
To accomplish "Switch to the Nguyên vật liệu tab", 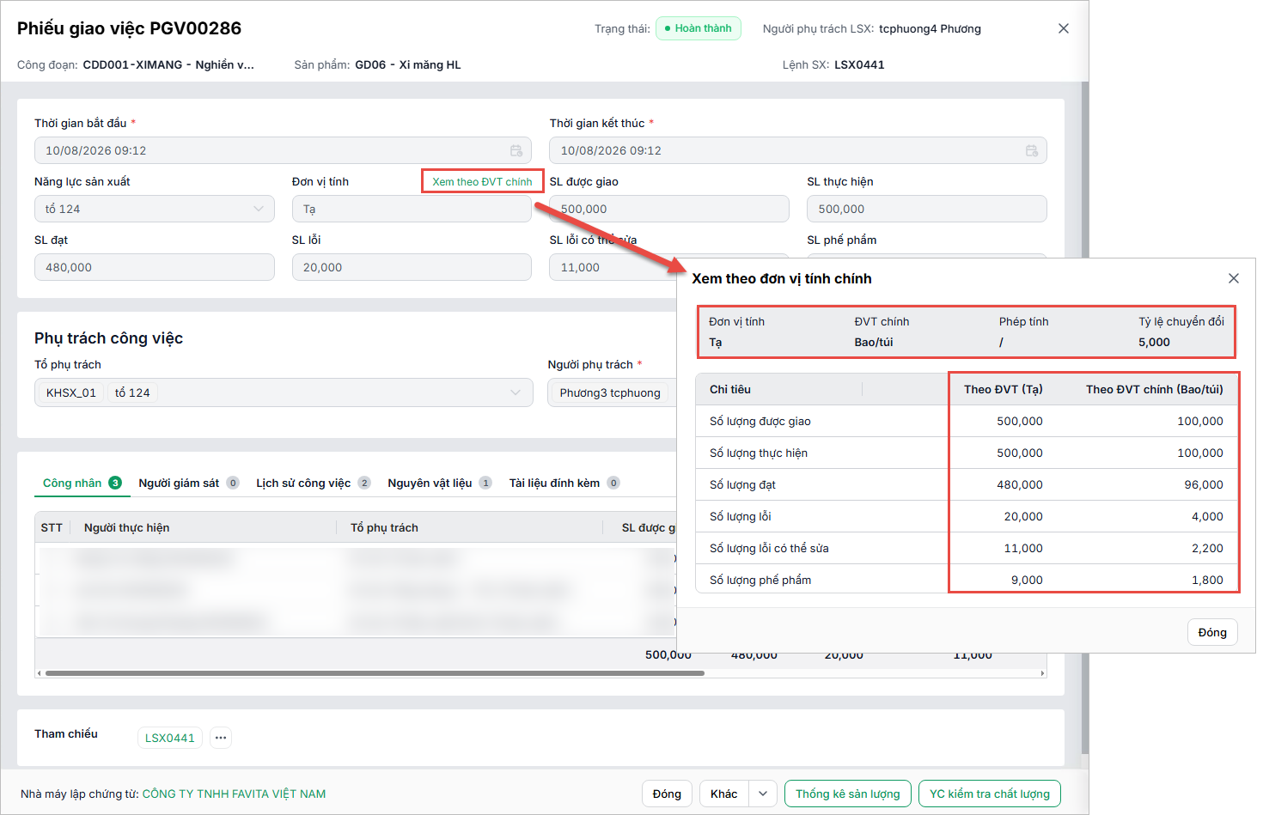I will pos(439,483).
